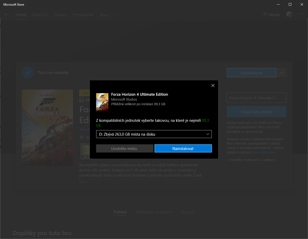Open the Domů tab
The image size is (308, 239).
click(21, 15)
